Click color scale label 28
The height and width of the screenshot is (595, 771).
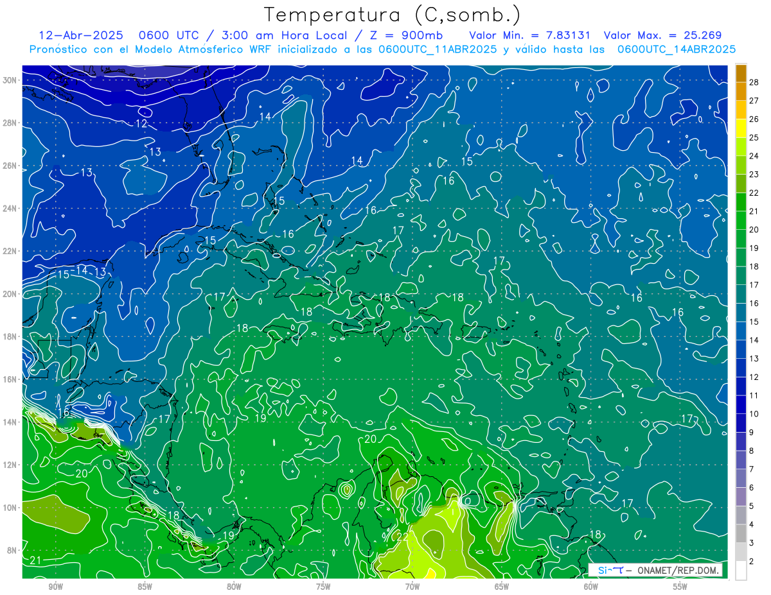[x=754, y=82]
